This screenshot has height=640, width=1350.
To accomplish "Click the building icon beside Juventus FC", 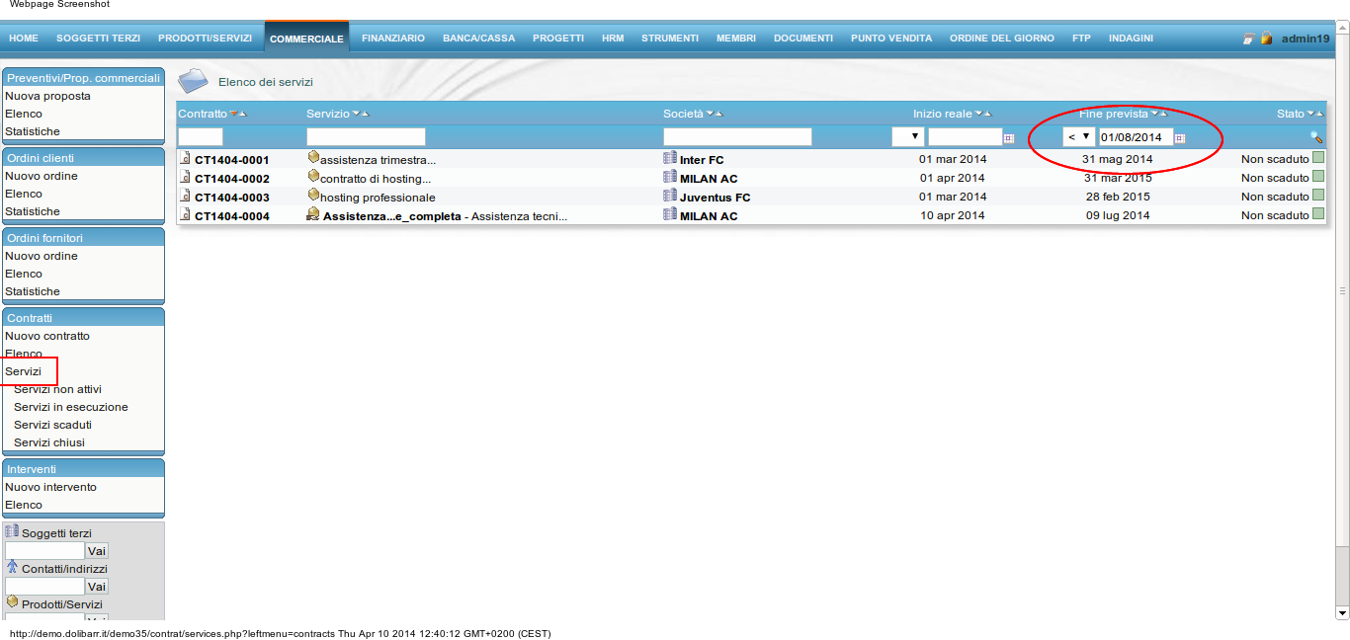I will (670, 197).
